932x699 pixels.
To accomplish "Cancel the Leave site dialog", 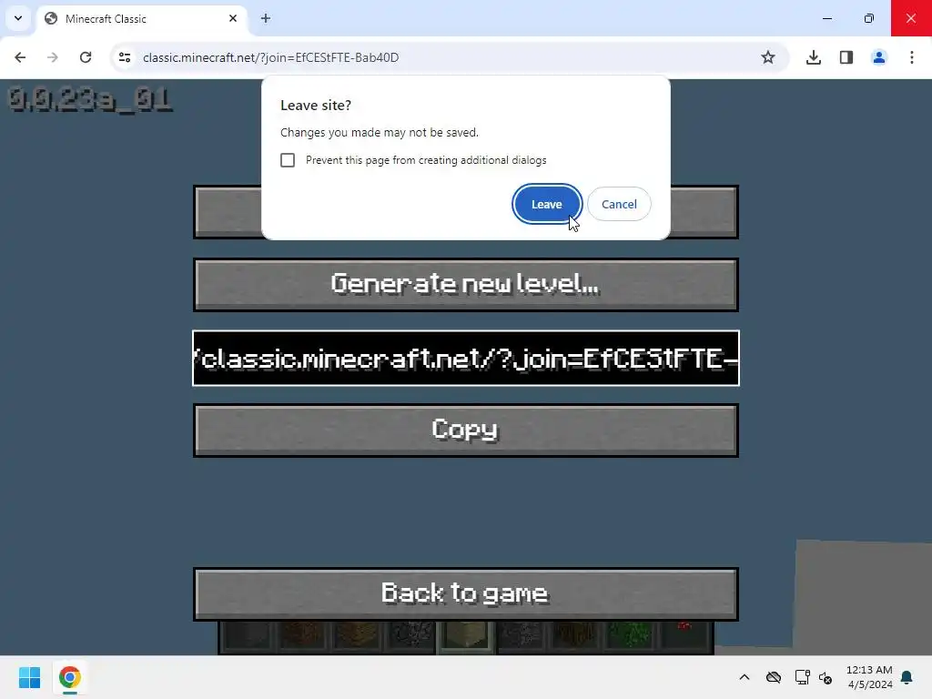I will coord(619,204).
